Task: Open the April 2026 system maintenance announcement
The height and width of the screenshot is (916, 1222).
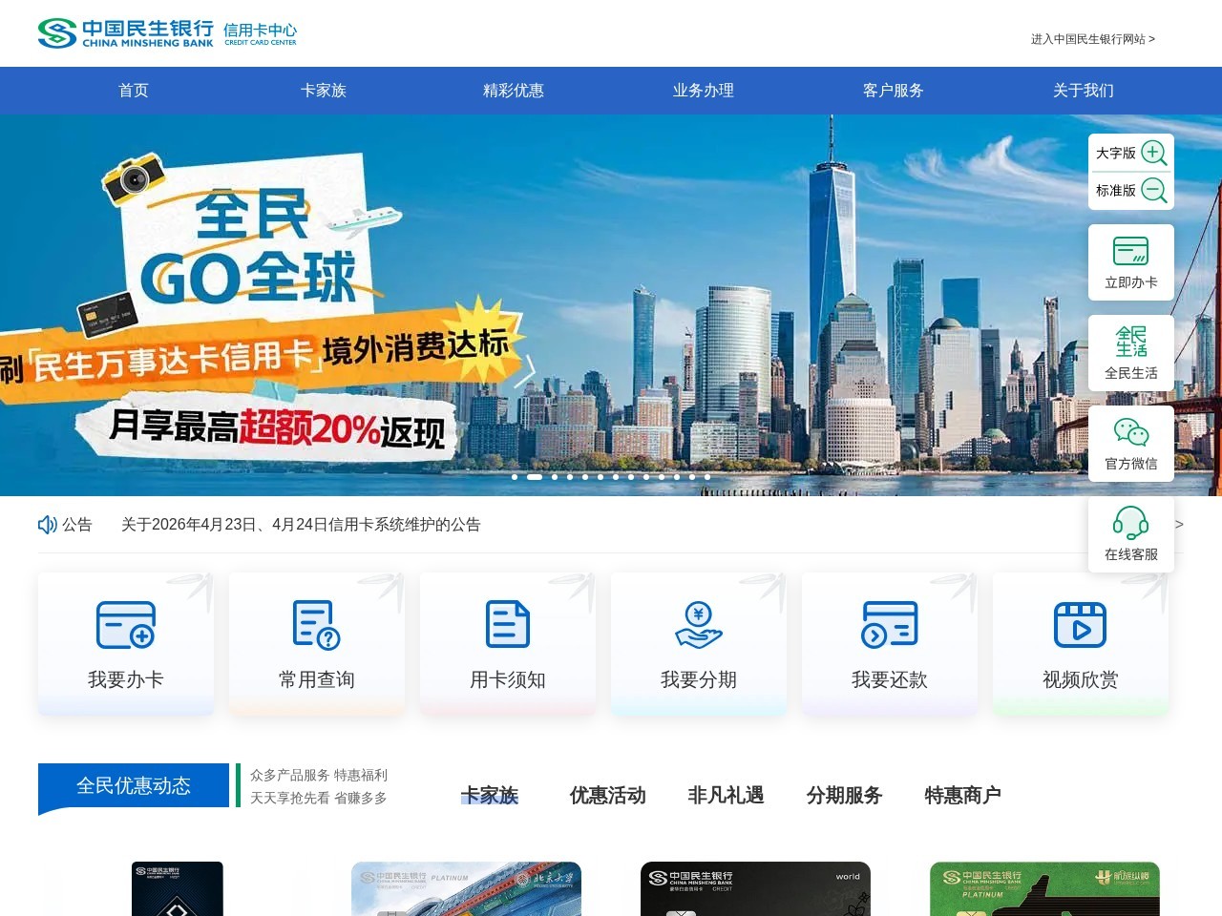Action: [301, 525]
